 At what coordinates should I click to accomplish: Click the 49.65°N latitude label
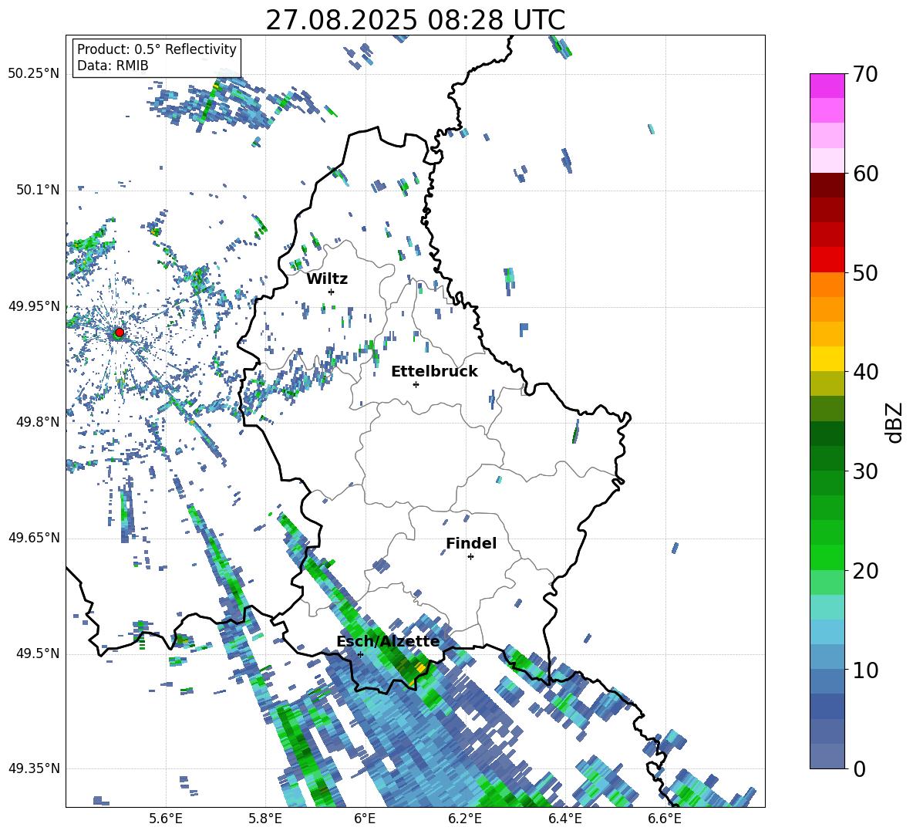[x=34, y=537]
